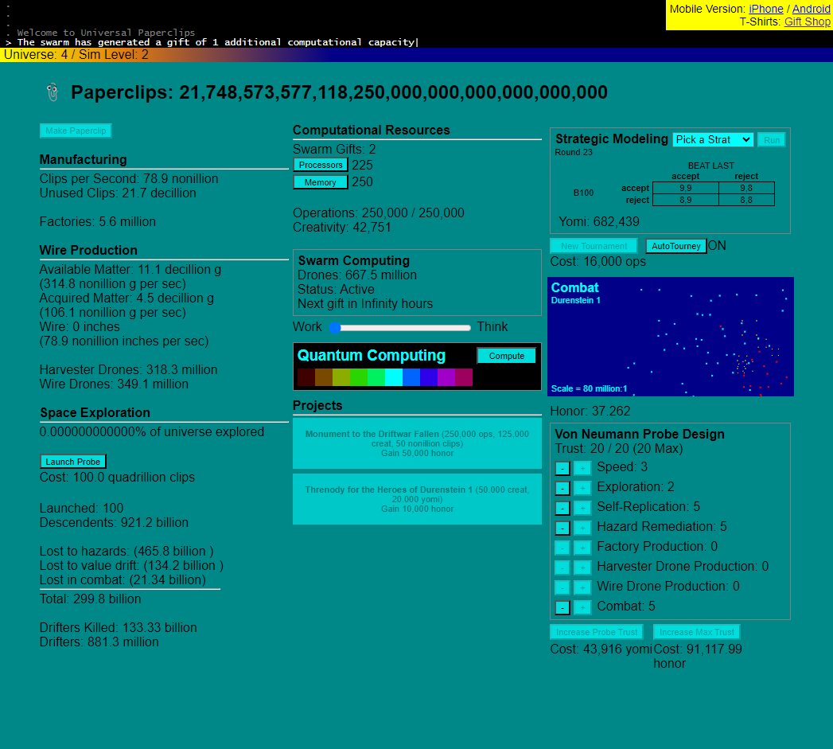Select Threnody for the Heroes of Durenstein project
The width and height of the screenshot is (833, 749).
(417, 499)
